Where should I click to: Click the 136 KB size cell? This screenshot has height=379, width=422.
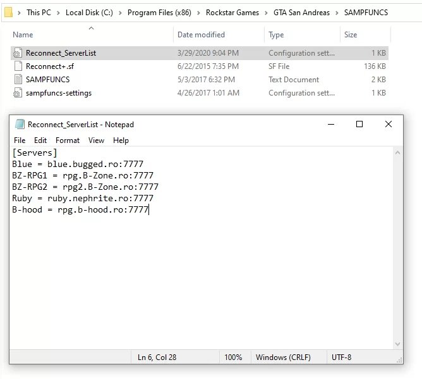pos(375,66)
